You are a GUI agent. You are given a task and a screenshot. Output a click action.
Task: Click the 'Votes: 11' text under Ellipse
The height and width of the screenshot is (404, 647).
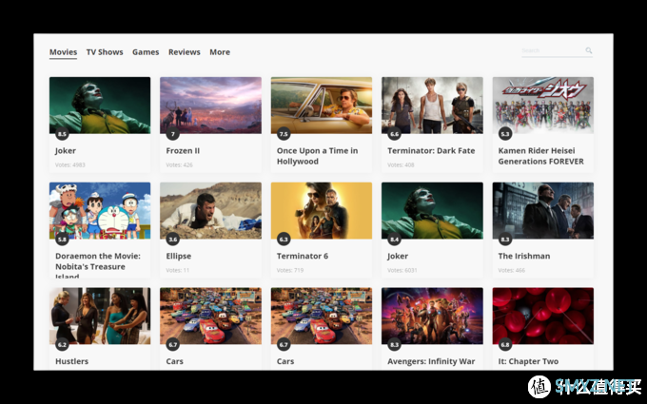coord(177,270)
